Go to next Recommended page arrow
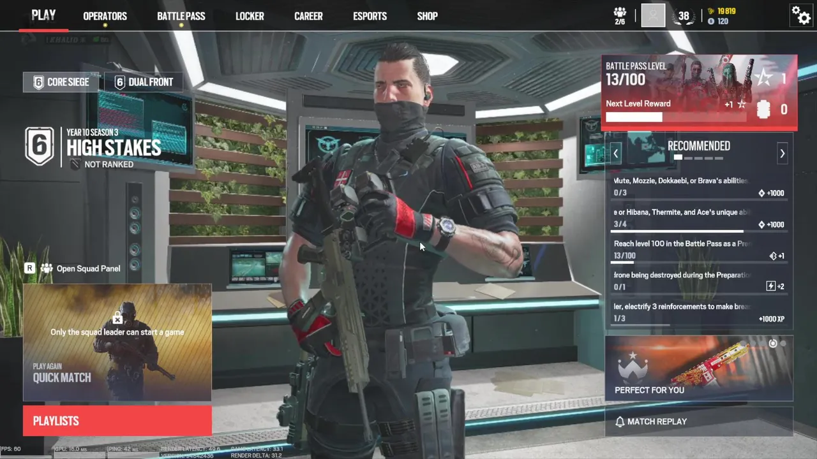 (x=782, y=153)
